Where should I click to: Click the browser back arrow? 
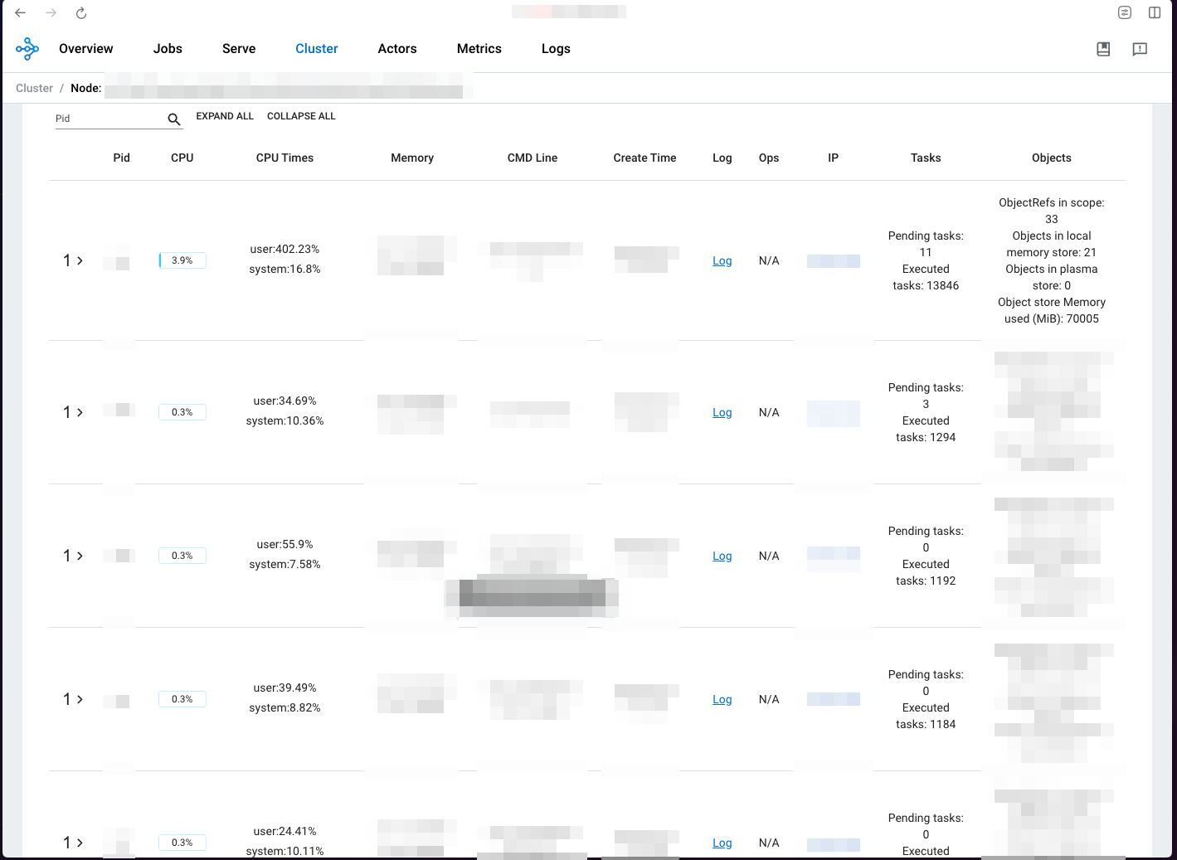[20, 12]
